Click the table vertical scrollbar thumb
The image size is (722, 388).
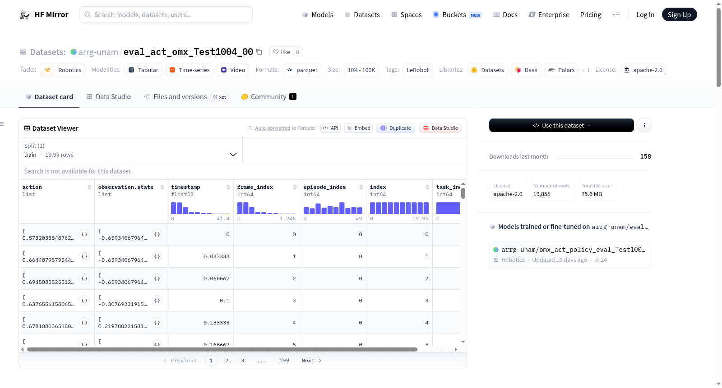tap(463, 193)
